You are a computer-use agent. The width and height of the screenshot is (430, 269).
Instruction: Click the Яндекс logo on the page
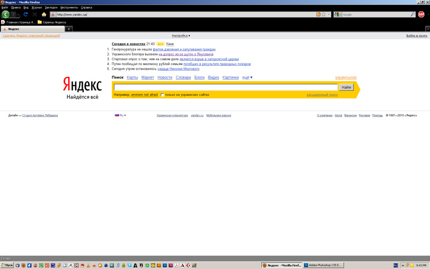click(82, 84)
